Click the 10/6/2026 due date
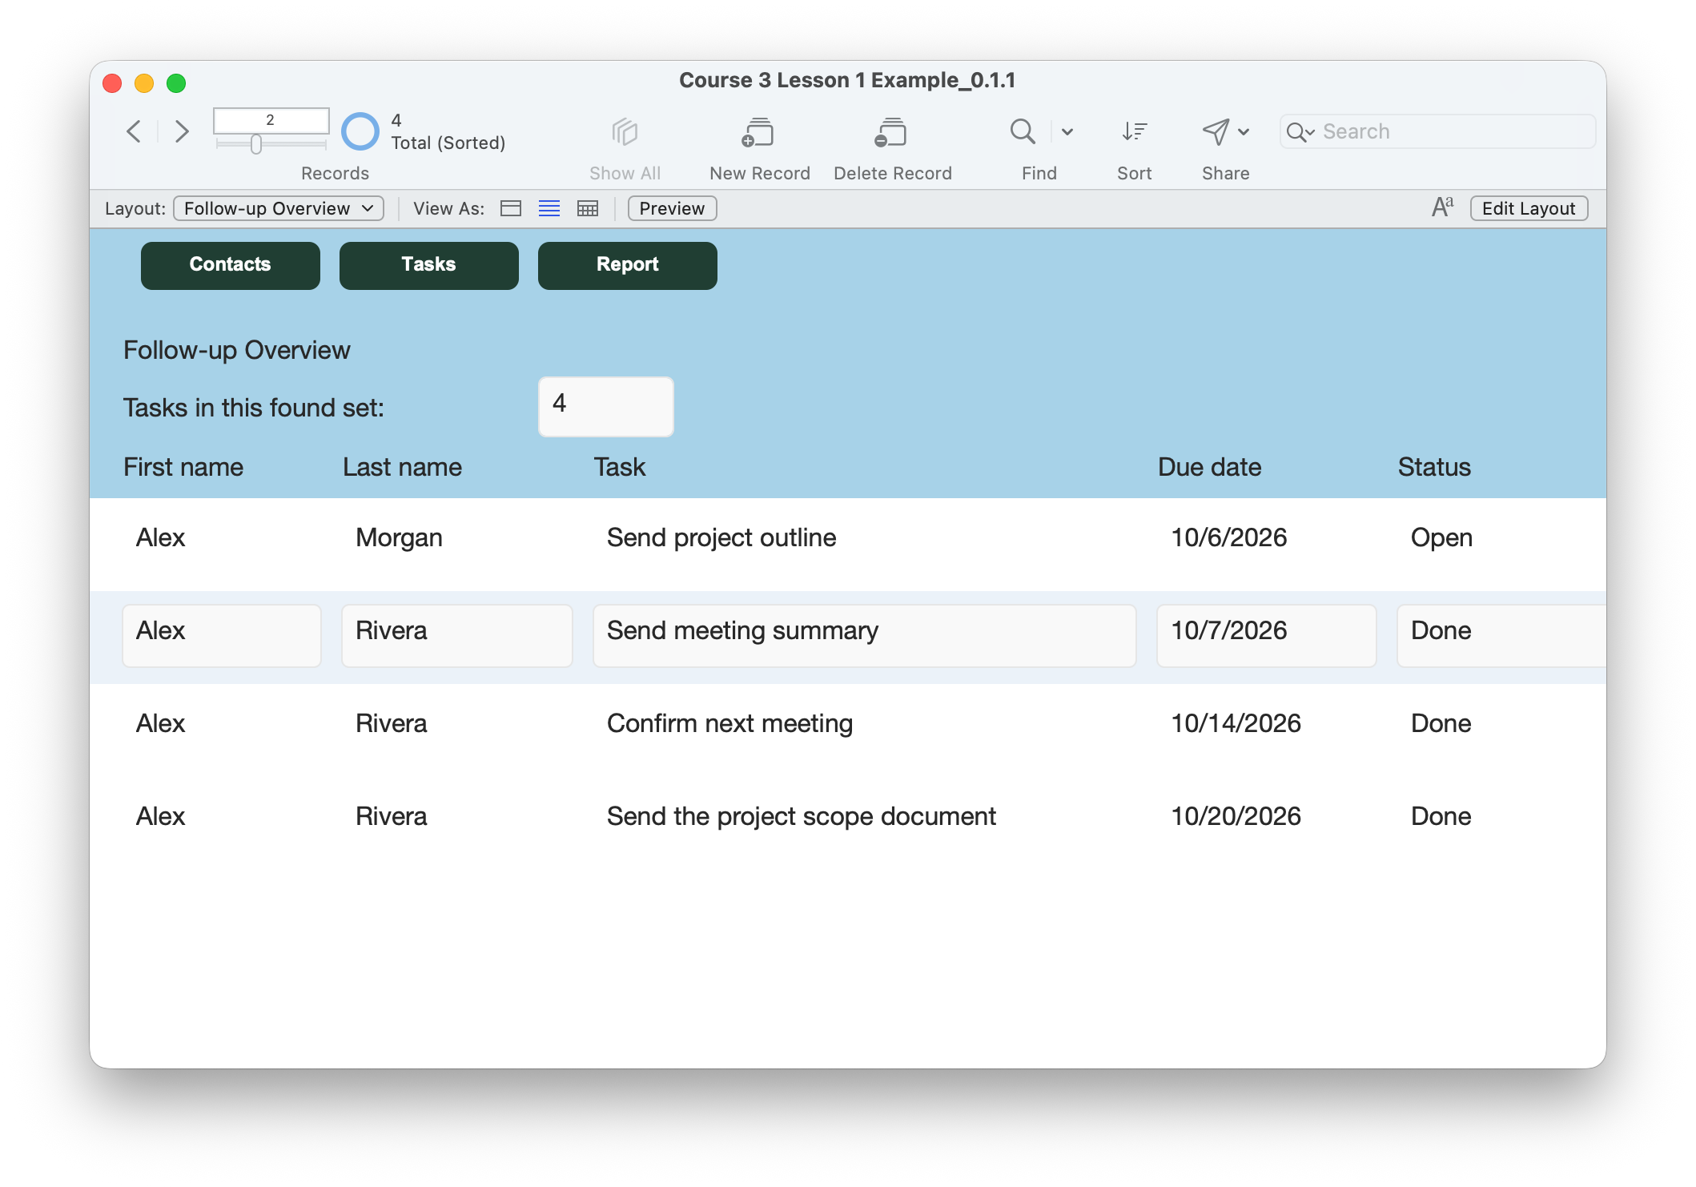This screenshot has height=1187, width=1696. point(1229,537)
